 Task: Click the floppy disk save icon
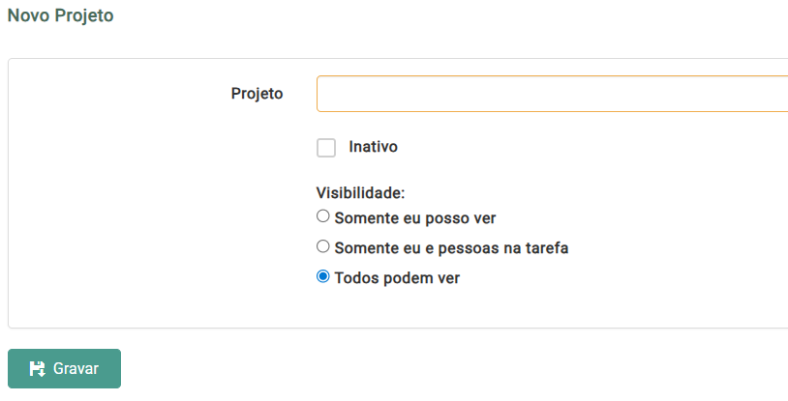tap(38, 369)
